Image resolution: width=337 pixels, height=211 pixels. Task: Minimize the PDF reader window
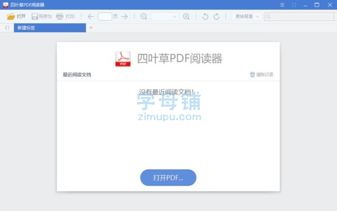[305, 6]
